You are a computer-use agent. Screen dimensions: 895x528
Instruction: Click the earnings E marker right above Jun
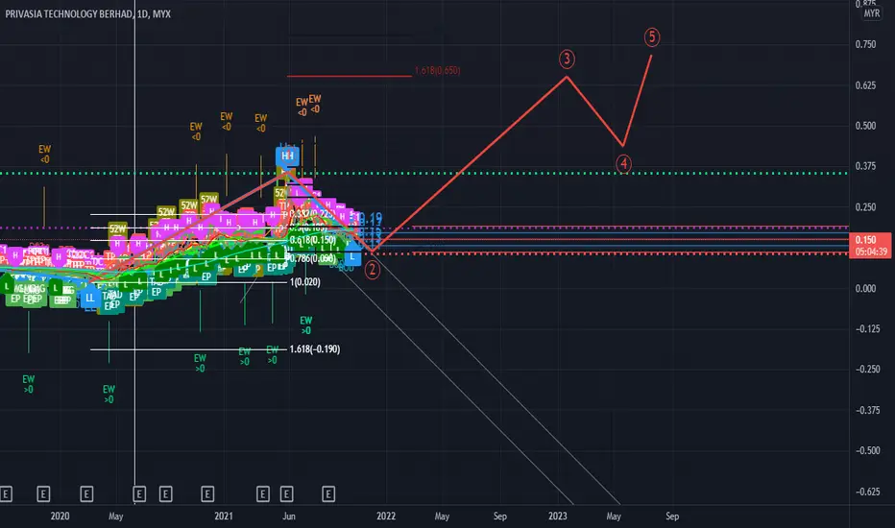[x=286, y=493]
